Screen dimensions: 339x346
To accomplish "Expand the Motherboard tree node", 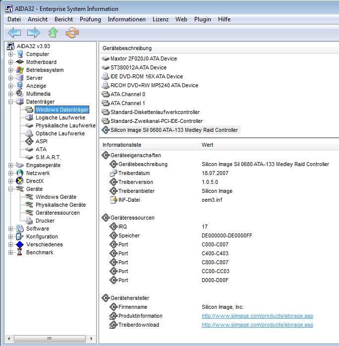I will pyautogui.click(x=10, y=62).
